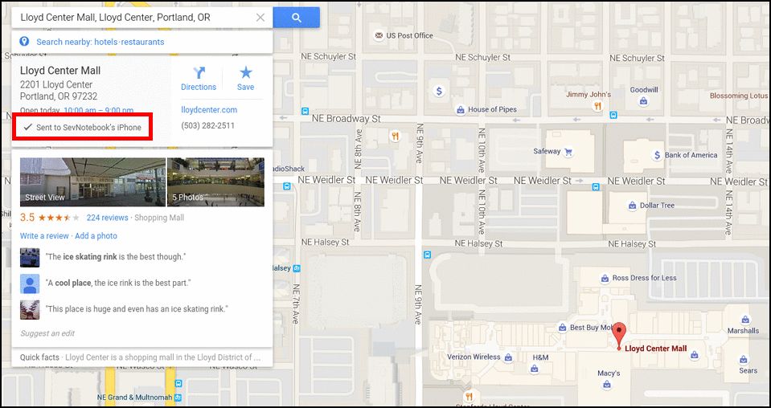Image resolution: width=771 pixels, height=408 pixels.
Task: Save the place with the star icon
Action: [245, 79]
